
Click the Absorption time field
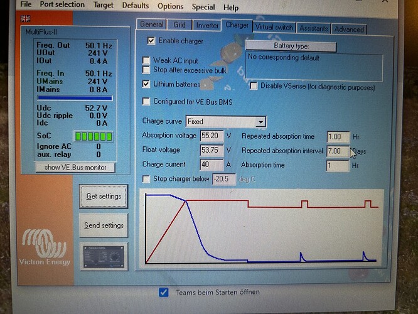(x=338, y=166)
